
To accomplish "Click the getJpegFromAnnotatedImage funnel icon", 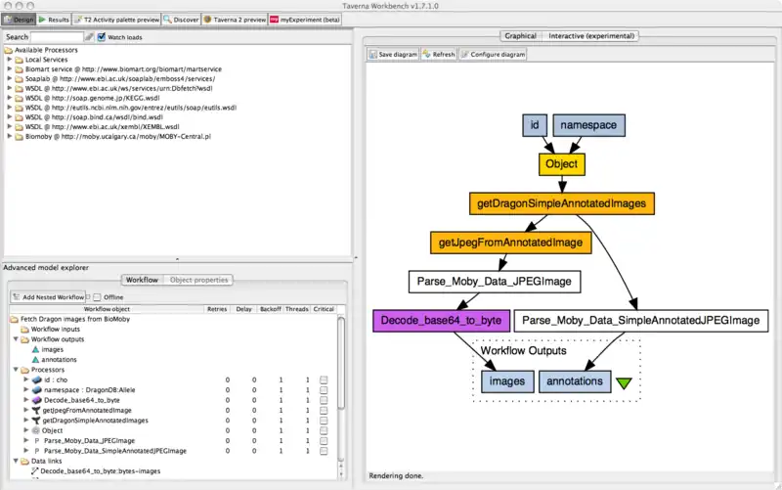I will 36,411.
